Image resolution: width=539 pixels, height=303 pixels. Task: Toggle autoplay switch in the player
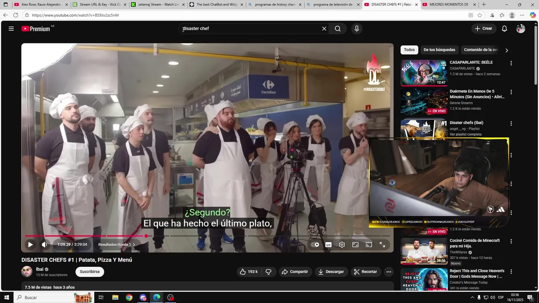315,245
